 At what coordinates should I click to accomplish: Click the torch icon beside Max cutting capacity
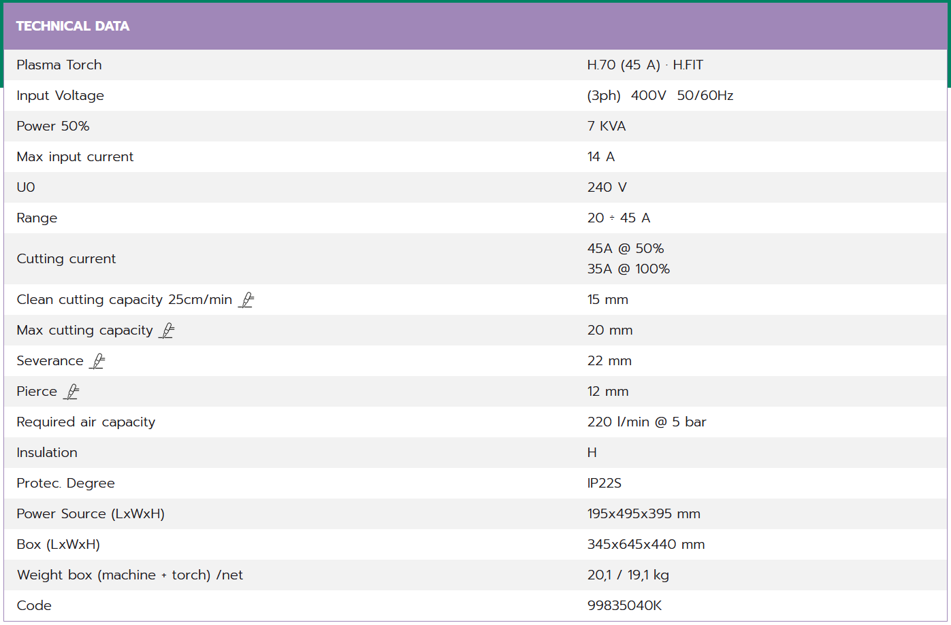pos(167,331)
